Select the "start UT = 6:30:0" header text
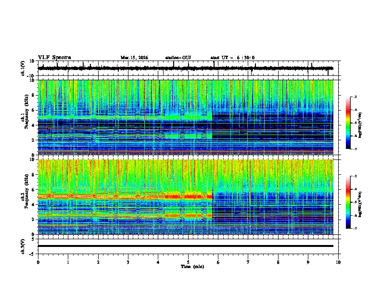This screenshot has height=294, width=381. 232,58
